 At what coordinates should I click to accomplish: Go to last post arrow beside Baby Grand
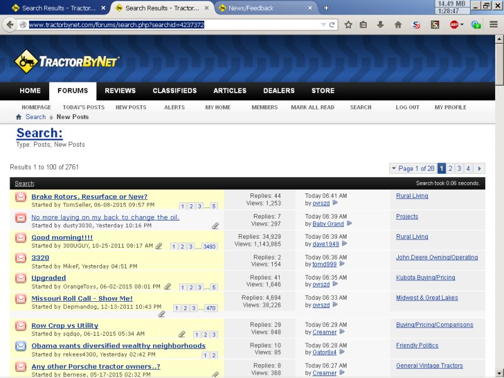point(350,224)
